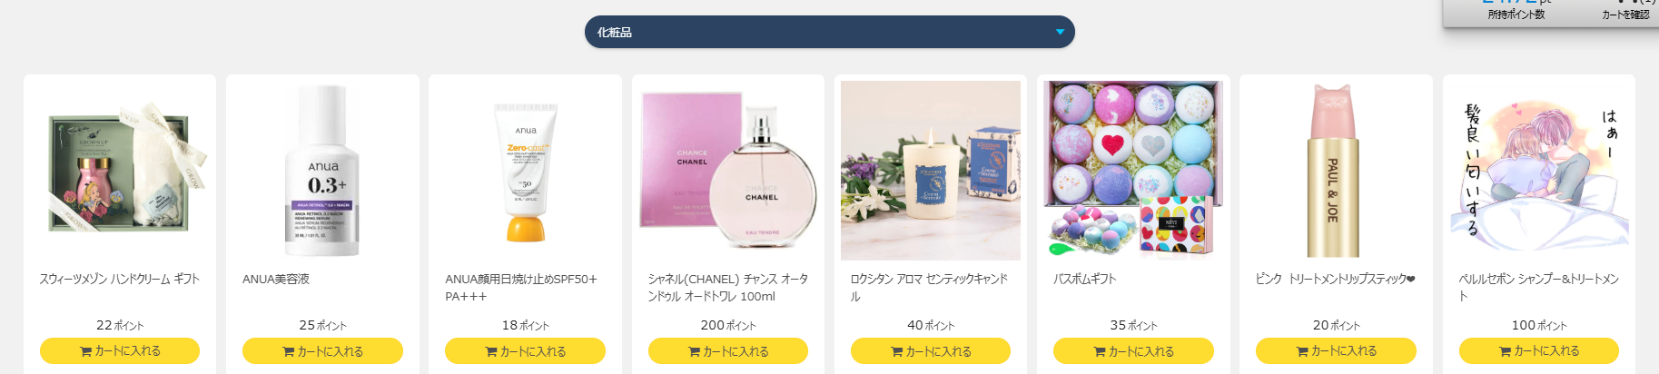
Task: Open the ANUA sunscreen tube image
Action: 525,171
